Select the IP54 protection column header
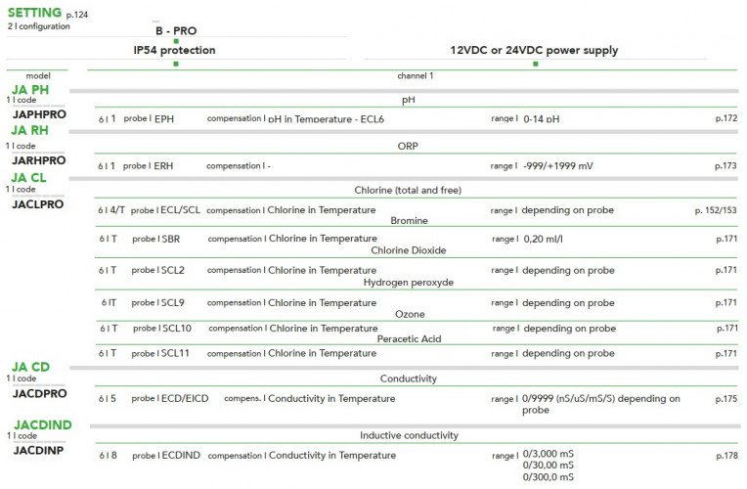 point(174,50)
